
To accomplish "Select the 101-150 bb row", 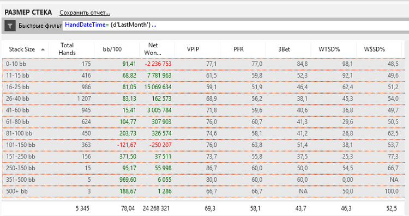I will 203,145.
